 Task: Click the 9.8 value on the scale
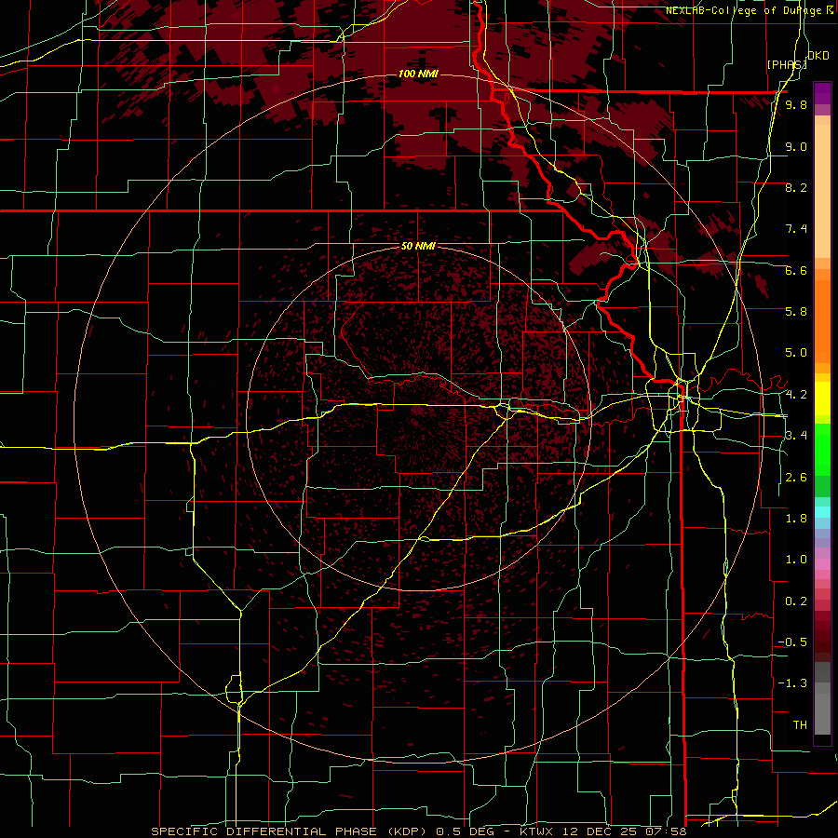point(796,104)
